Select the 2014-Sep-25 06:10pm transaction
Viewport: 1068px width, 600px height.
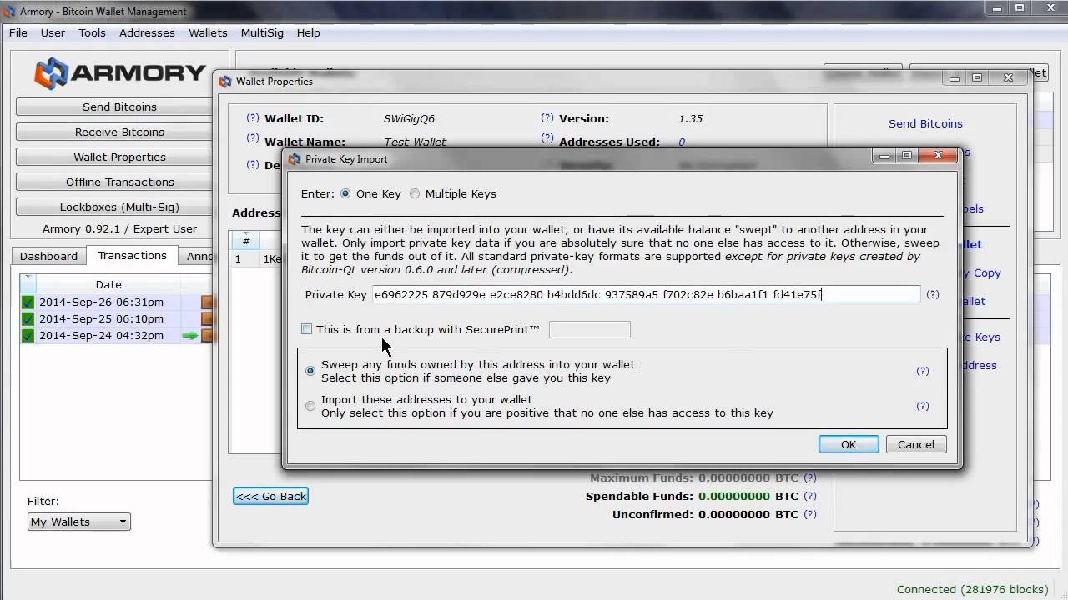pos(117,318)
